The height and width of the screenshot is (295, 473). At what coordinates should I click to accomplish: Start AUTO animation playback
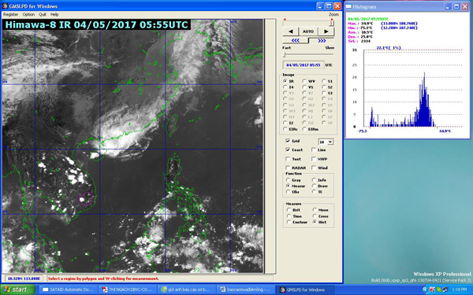[x=308, y=31]
